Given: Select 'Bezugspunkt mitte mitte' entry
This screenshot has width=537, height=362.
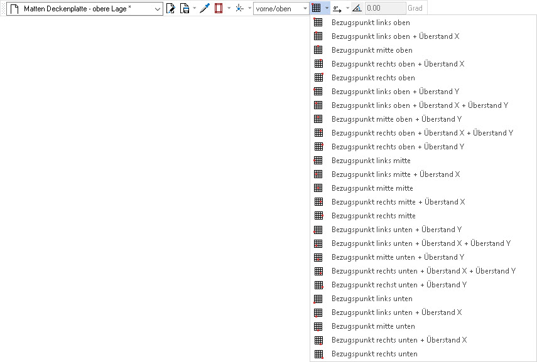Looking at the screenshot, I should pyautogui.click(x=423, y=188).
